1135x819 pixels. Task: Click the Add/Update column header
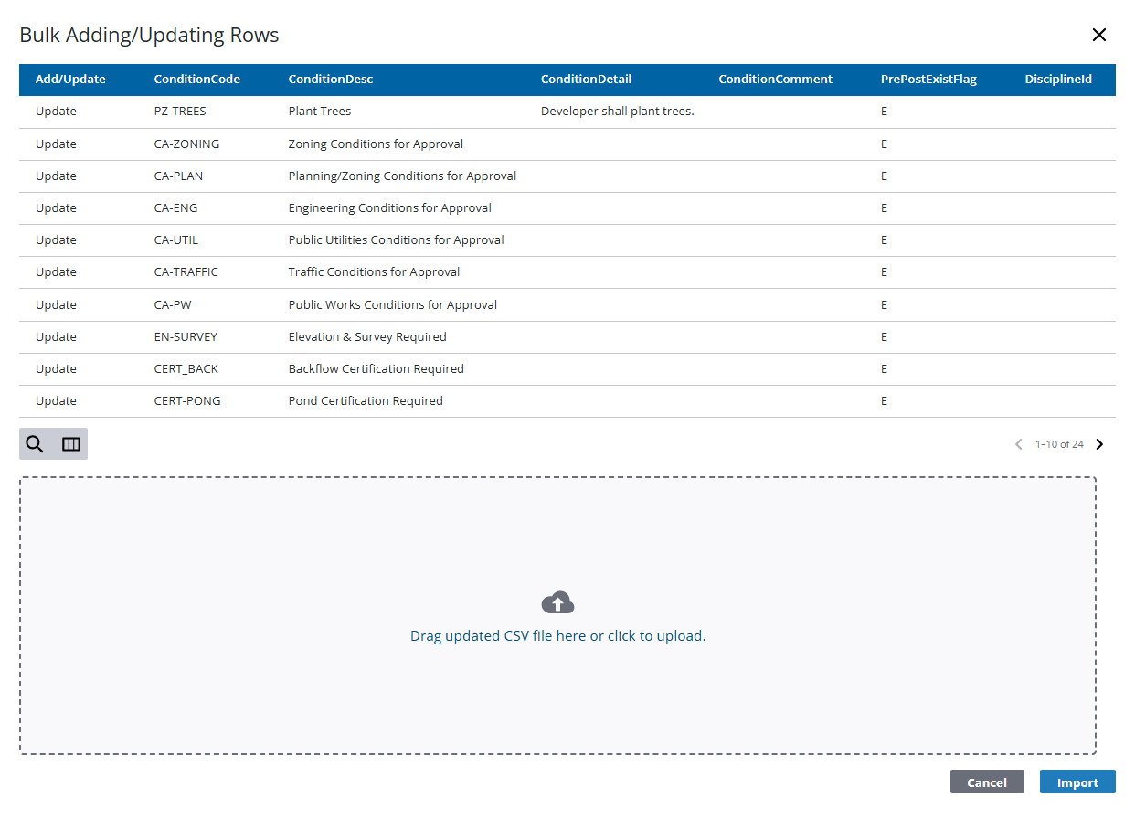[x=70, y=80]
